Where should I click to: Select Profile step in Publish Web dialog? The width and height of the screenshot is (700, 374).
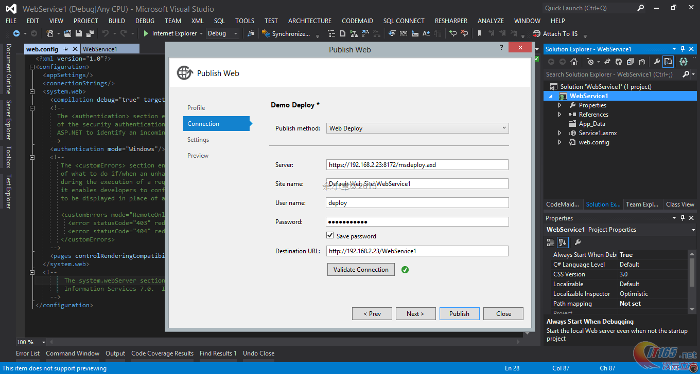point(196,108)
